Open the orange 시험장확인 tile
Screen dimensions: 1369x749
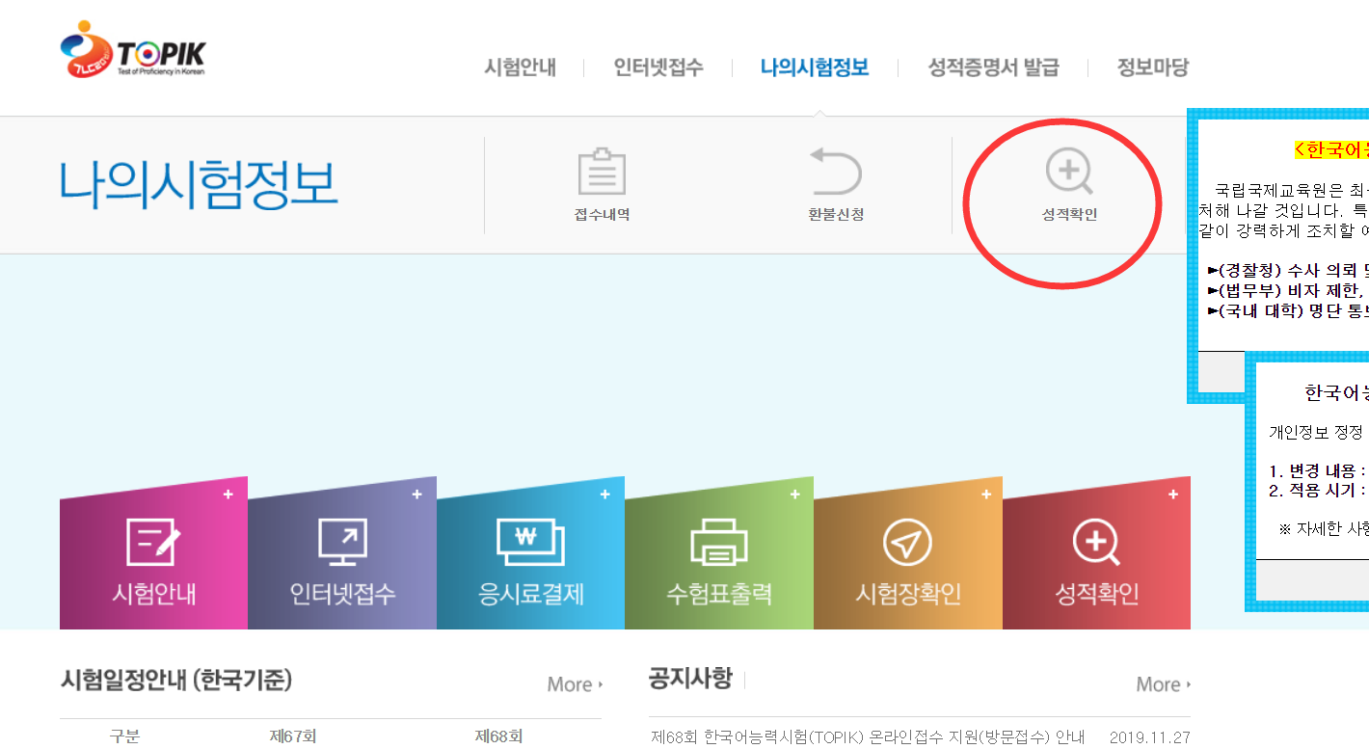[x=907, y=559]
